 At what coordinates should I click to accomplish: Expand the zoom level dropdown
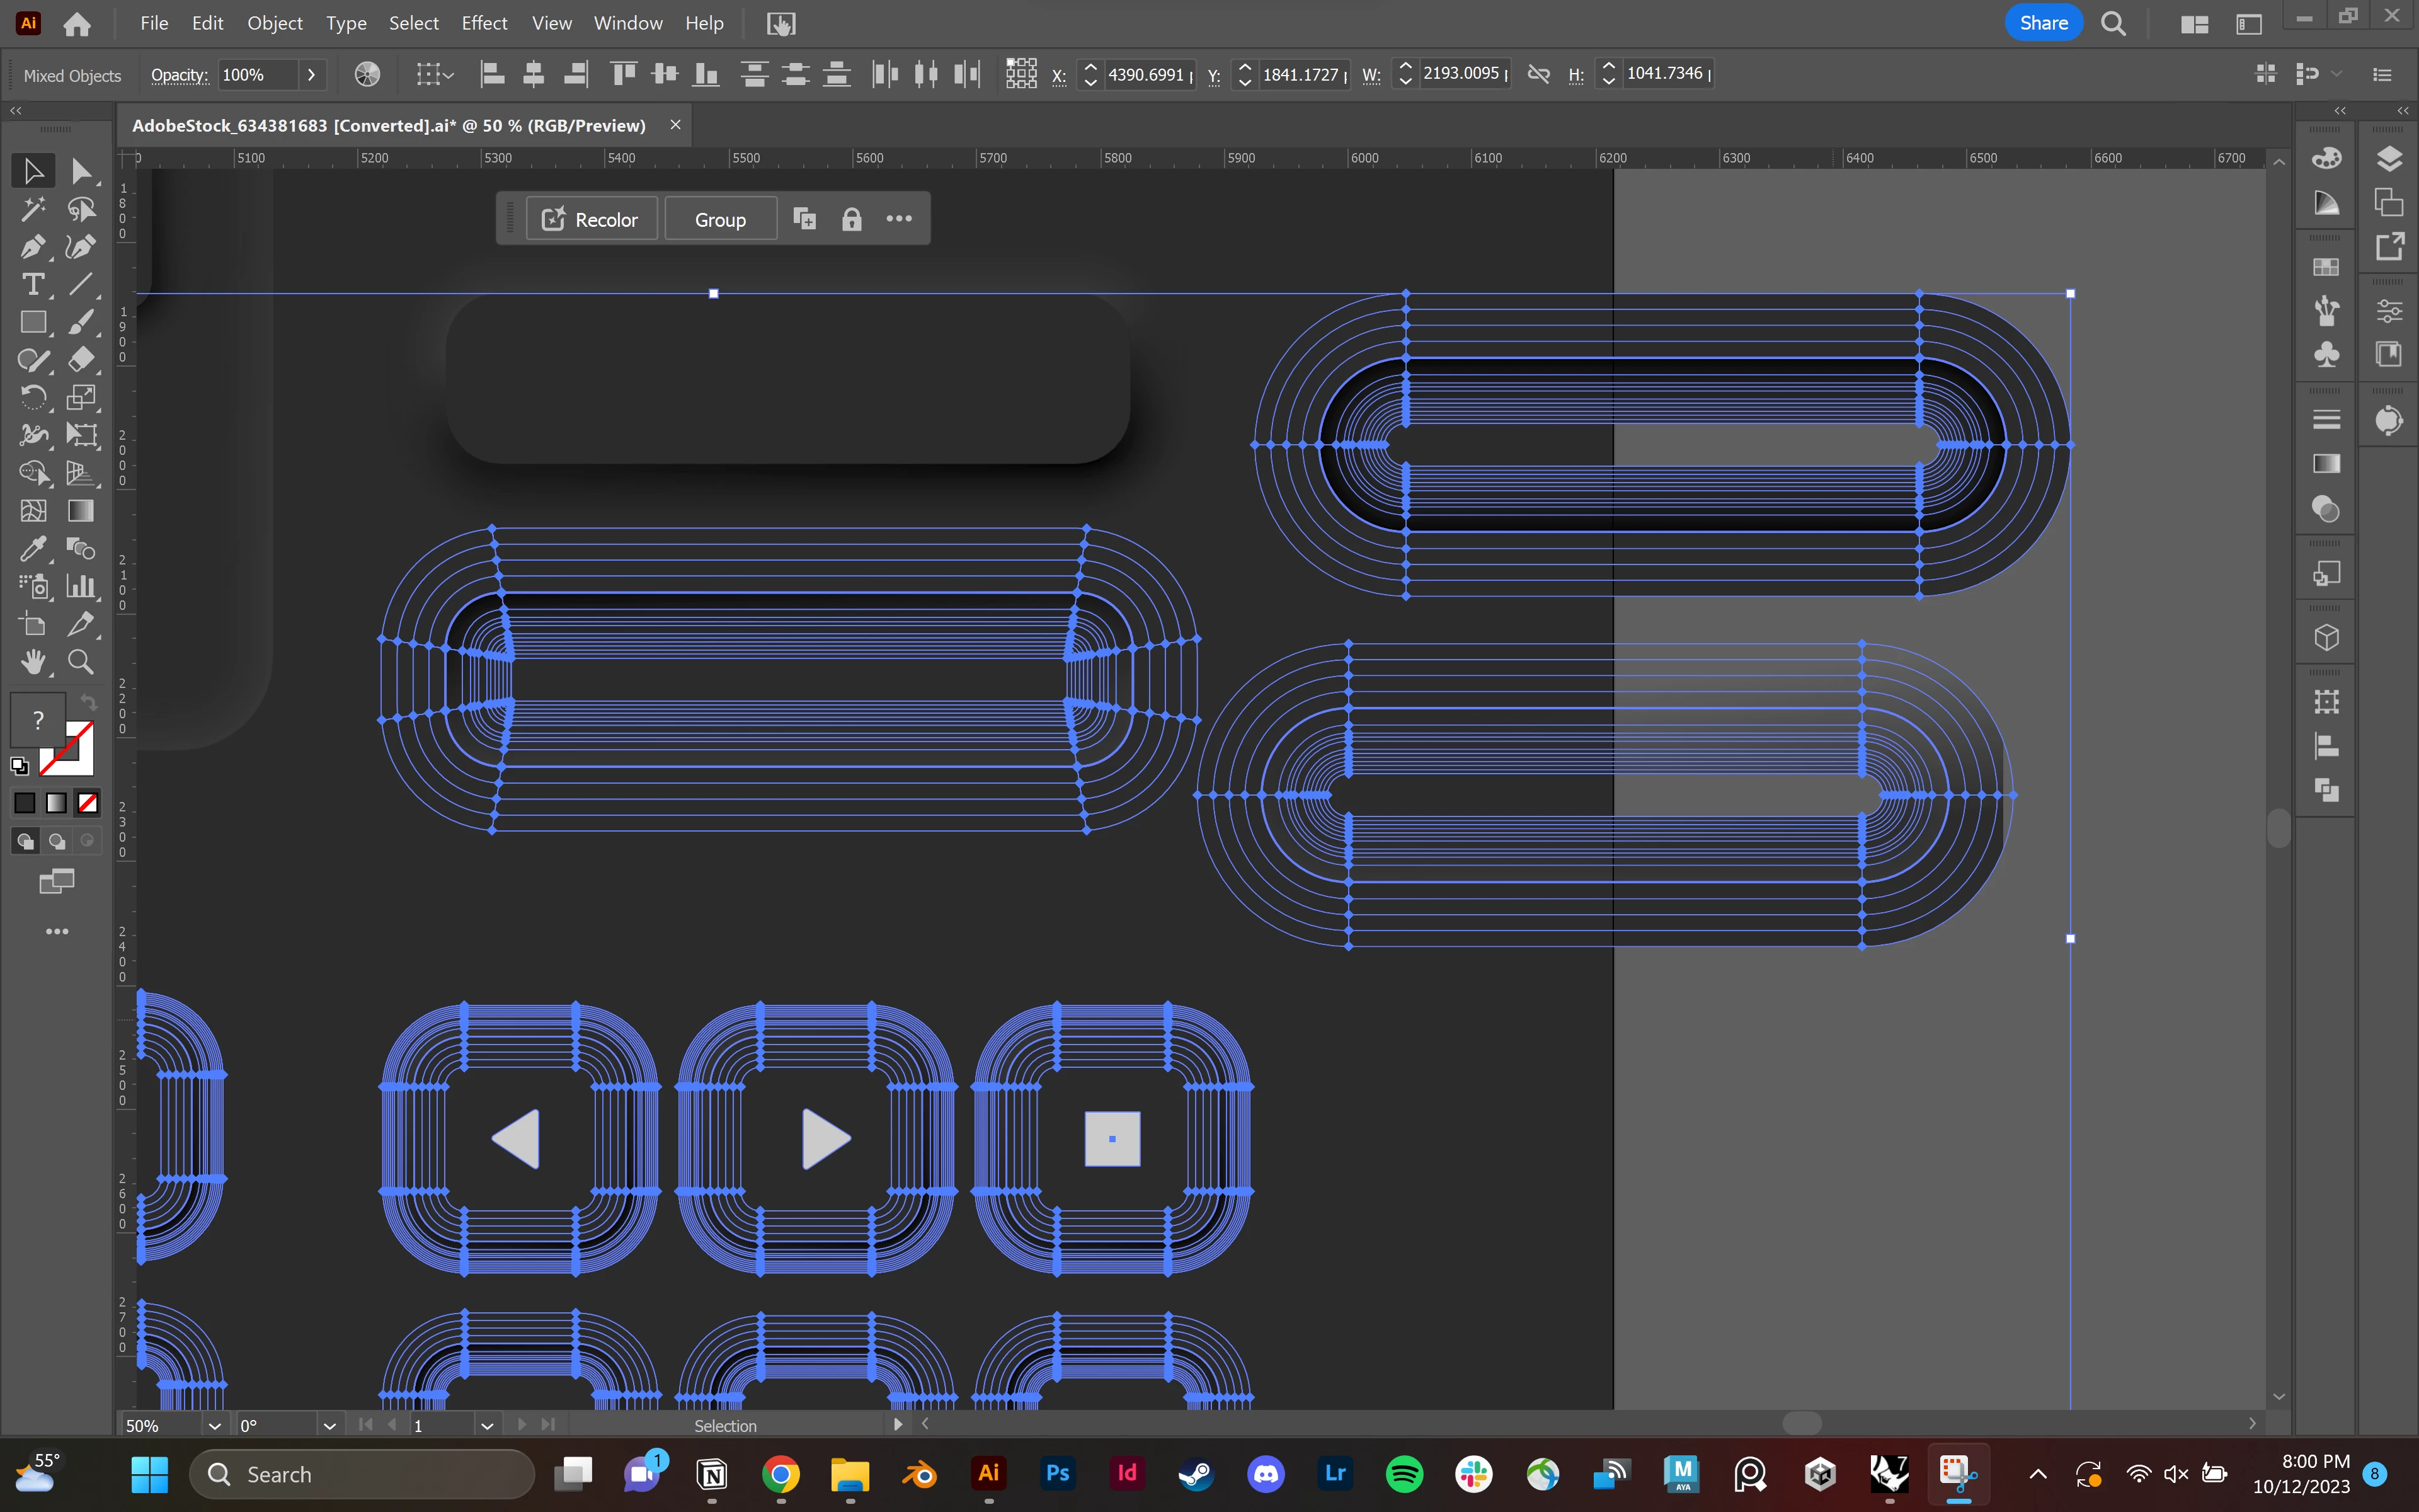(x=214, y=1426)
